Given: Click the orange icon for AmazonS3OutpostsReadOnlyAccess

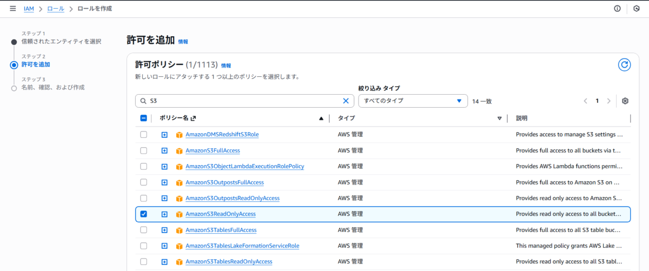Looking at the screenshot, I should click(x=180, y=199).
